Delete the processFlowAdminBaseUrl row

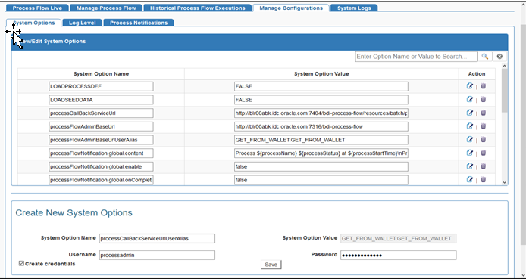(484, 126)
